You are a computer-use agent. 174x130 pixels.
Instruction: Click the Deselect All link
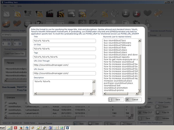(17, 123)
